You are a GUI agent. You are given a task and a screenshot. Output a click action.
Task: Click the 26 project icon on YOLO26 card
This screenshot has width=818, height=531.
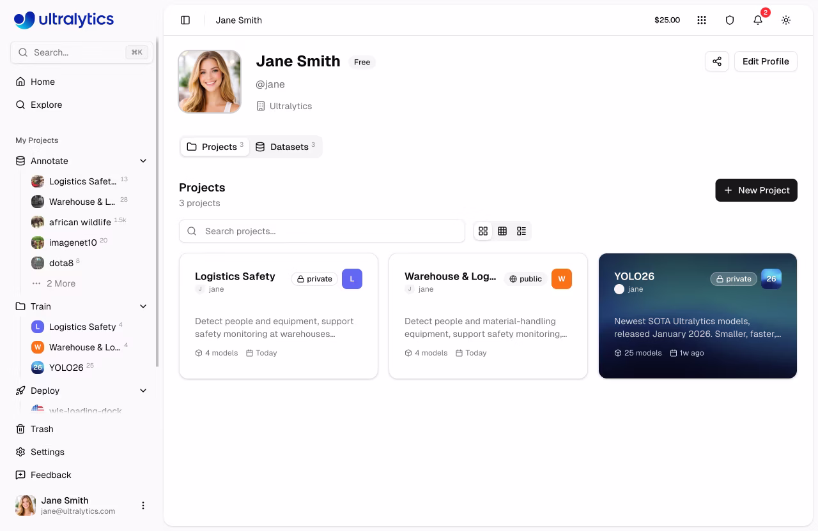click(771, 279)
